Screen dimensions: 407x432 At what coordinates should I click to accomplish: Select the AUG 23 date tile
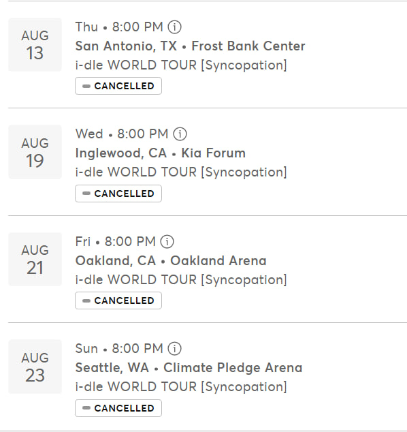(35, 367)
